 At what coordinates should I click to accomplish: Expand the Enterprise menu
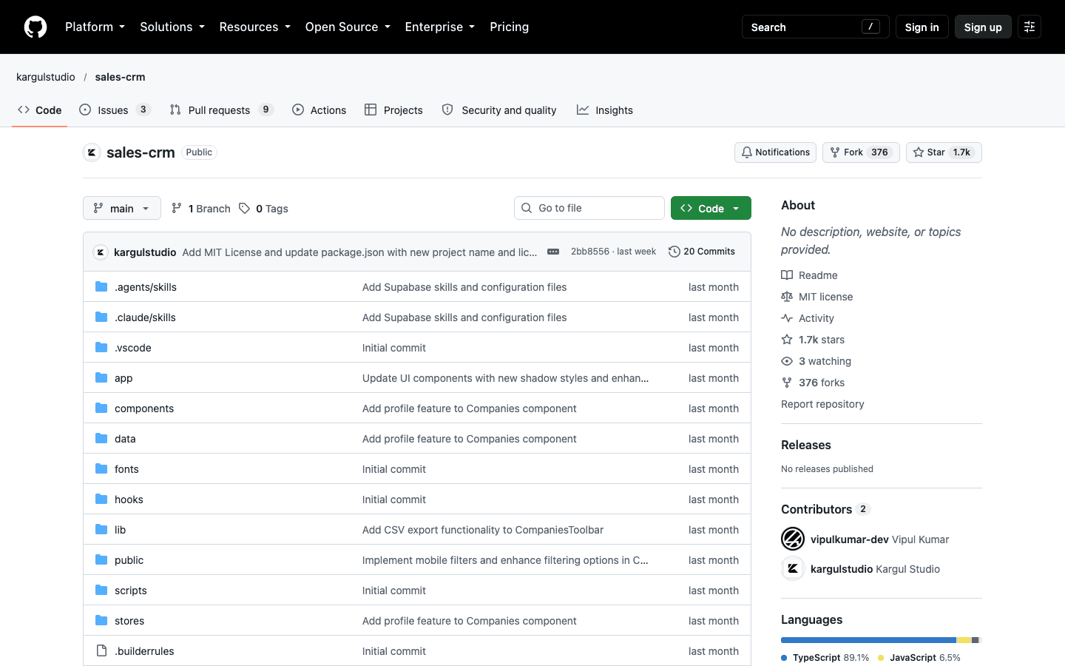440,27
